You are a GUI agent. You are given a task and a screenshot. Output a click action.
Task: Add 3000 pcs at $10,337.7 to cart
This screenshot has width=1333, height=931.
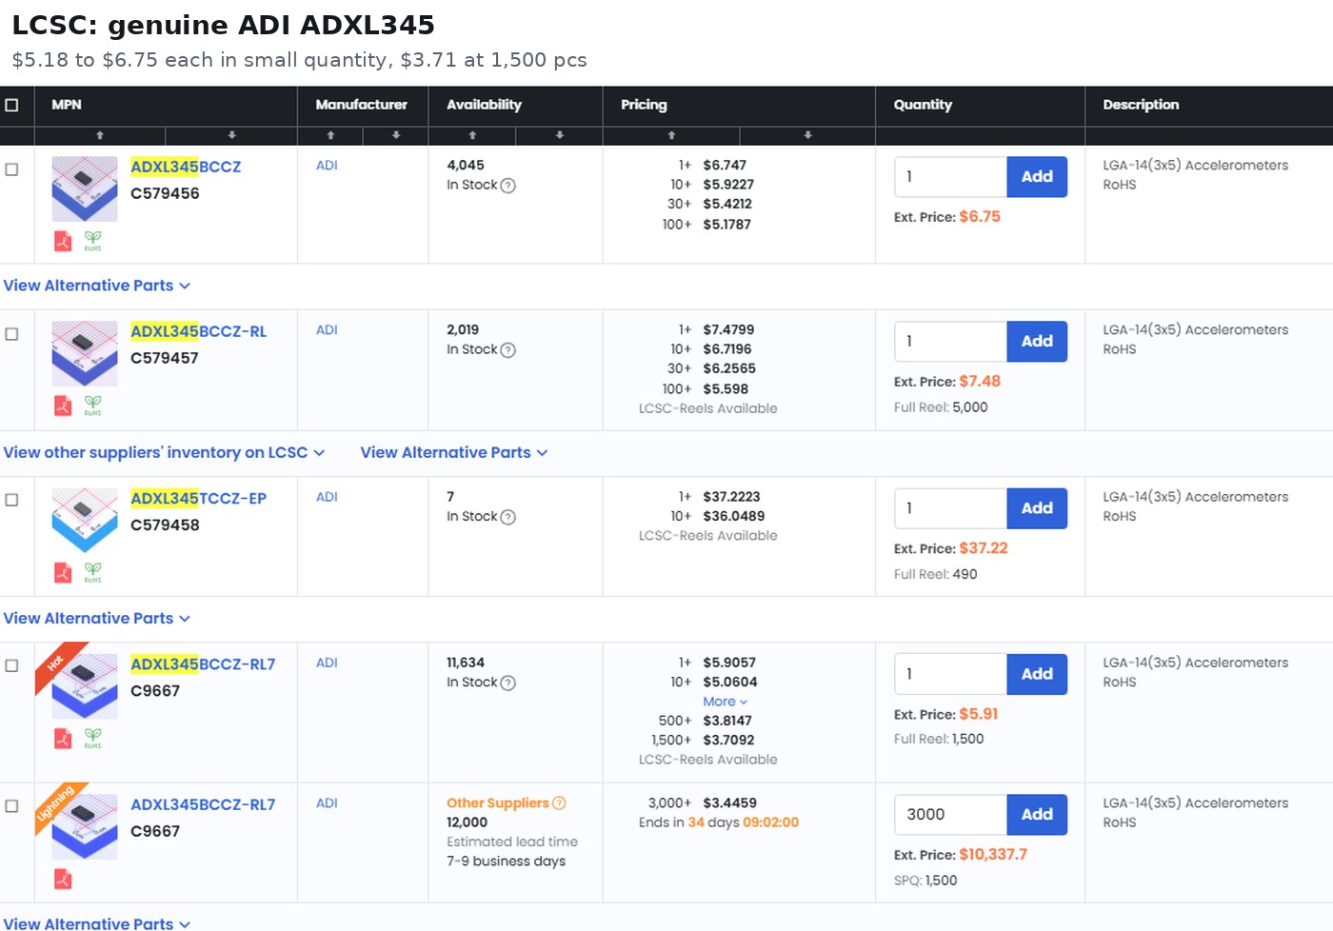1037,815
